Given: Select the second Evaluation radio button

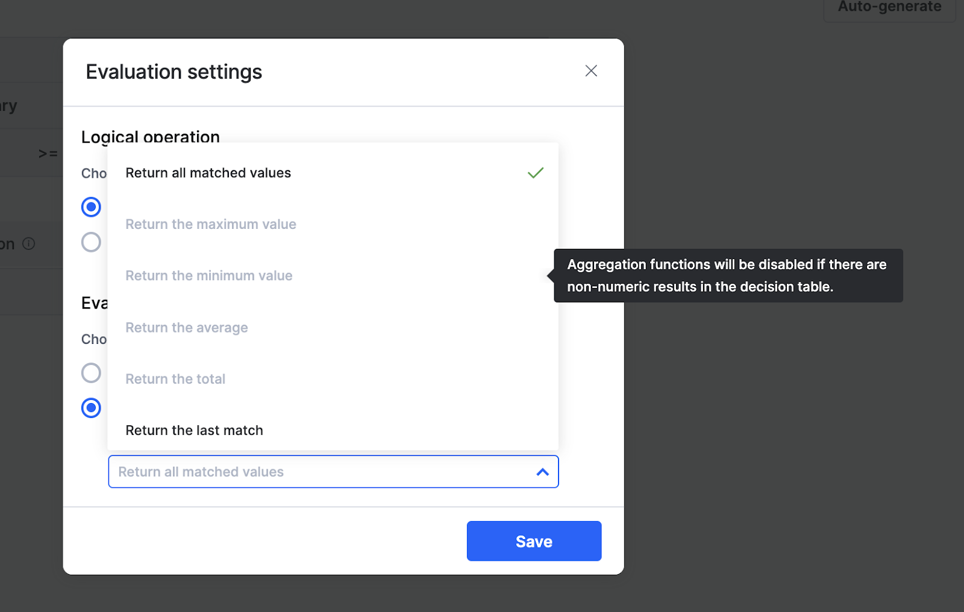Looking at the screenshot, I should tap(91, 408).
